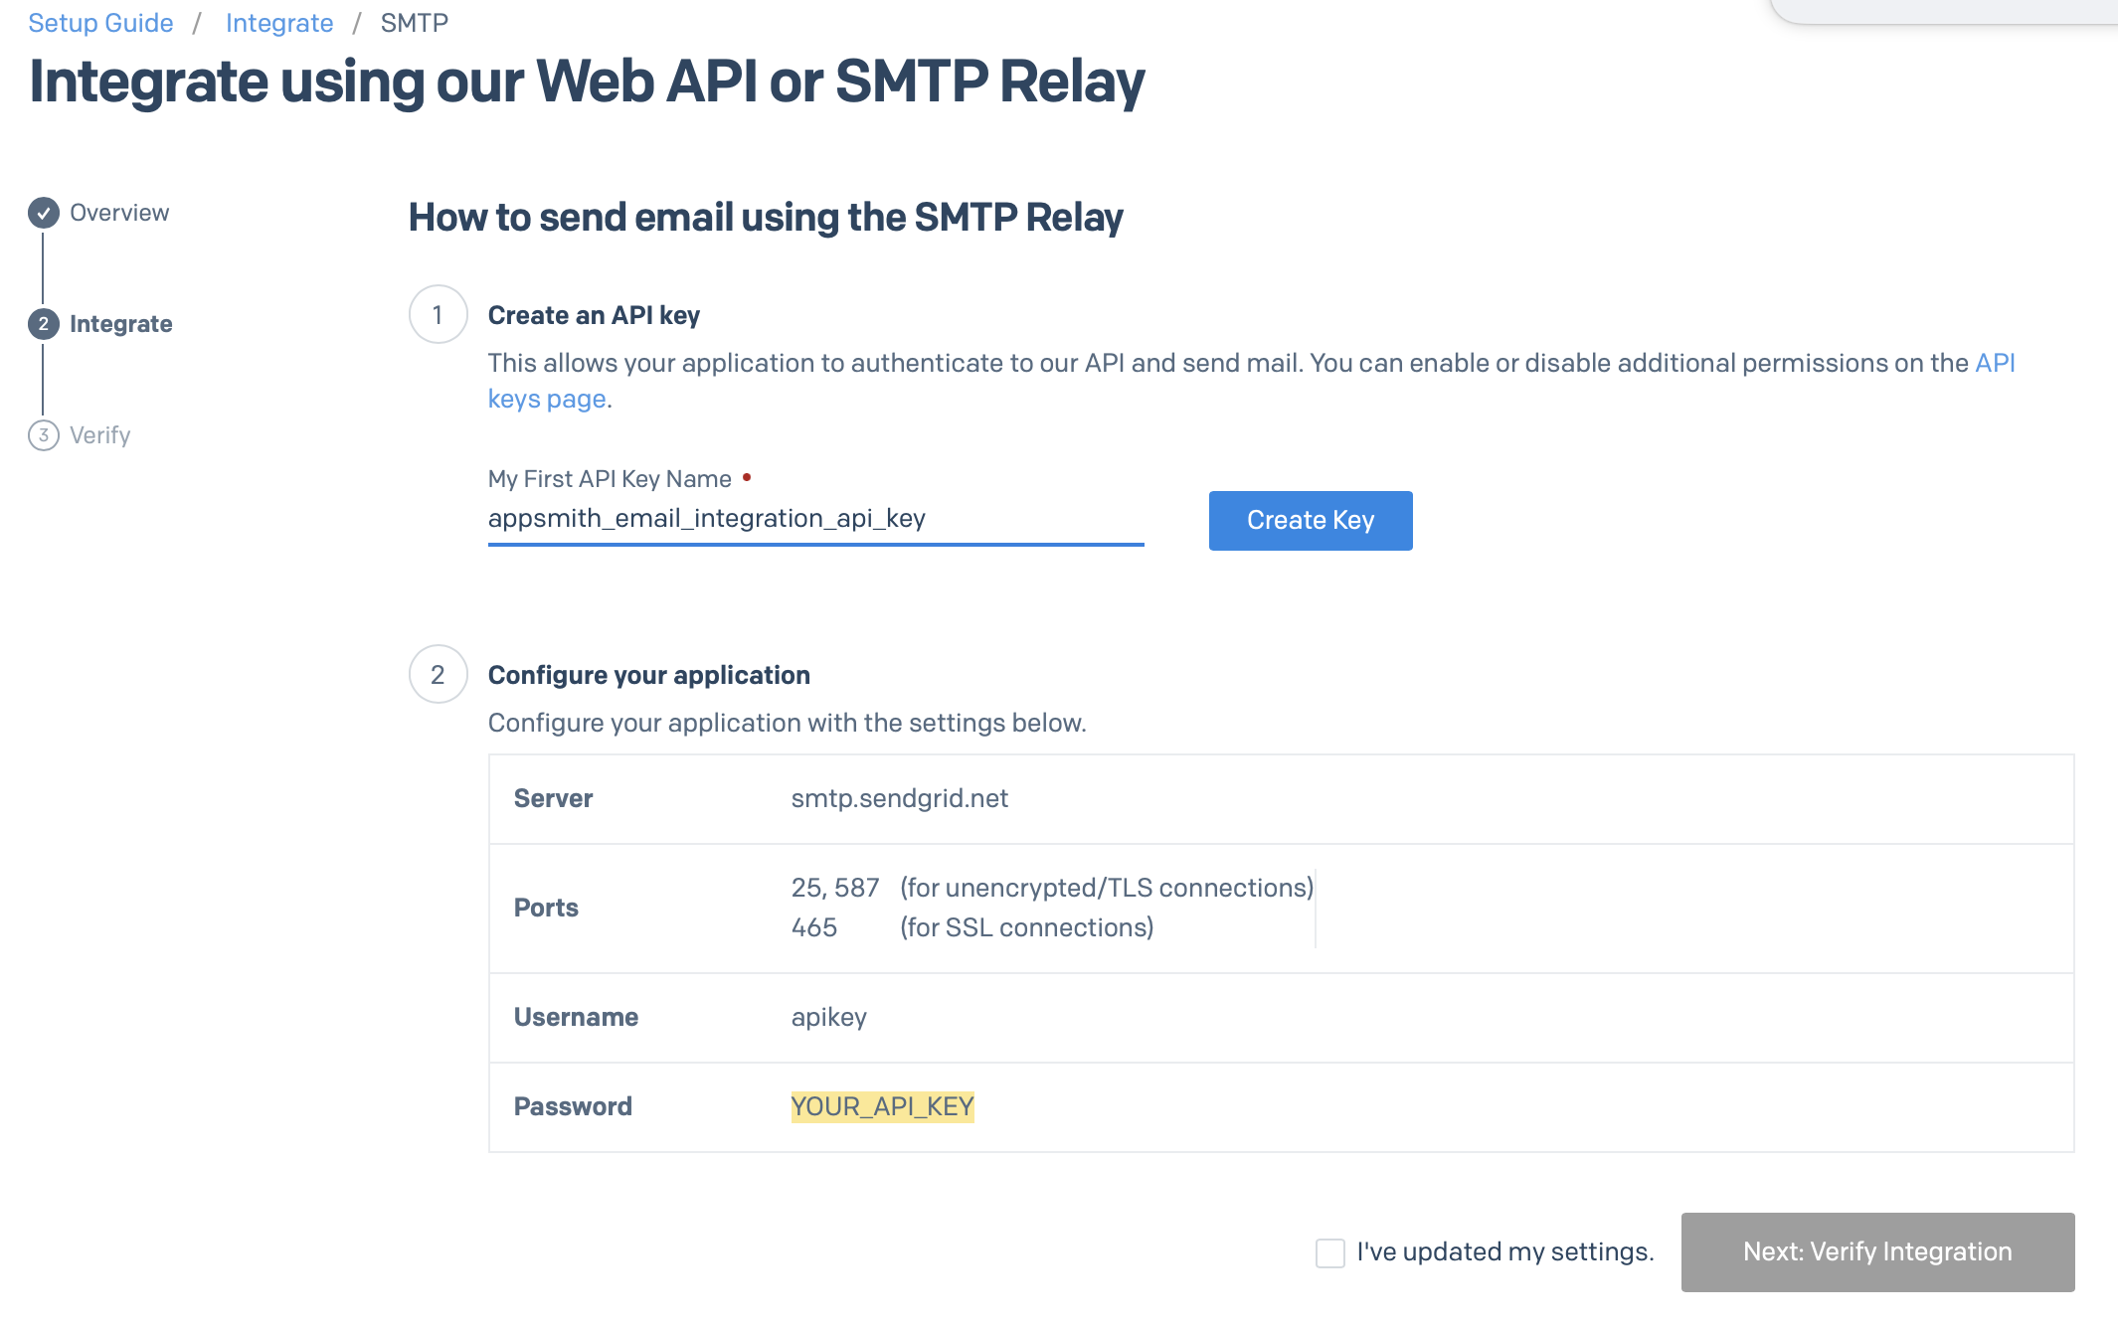Navigate to the Integrate breadcrumb
The image size is (2118, 1328).
coord(279,22)
